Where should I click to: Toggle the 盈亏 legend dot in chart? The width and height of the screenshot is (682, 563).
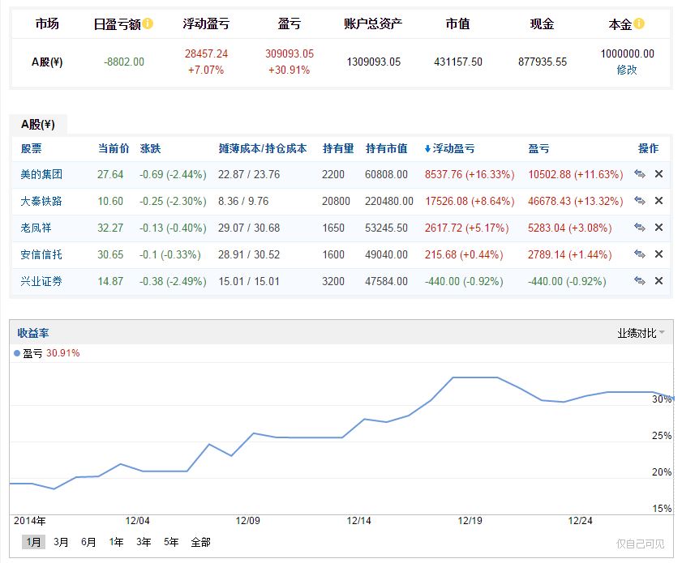click(17, 353)
